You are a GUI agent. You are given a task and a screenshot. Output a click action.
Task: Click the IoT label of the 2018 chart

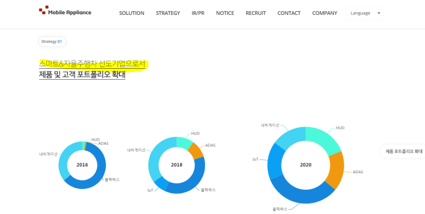point(151,190)
